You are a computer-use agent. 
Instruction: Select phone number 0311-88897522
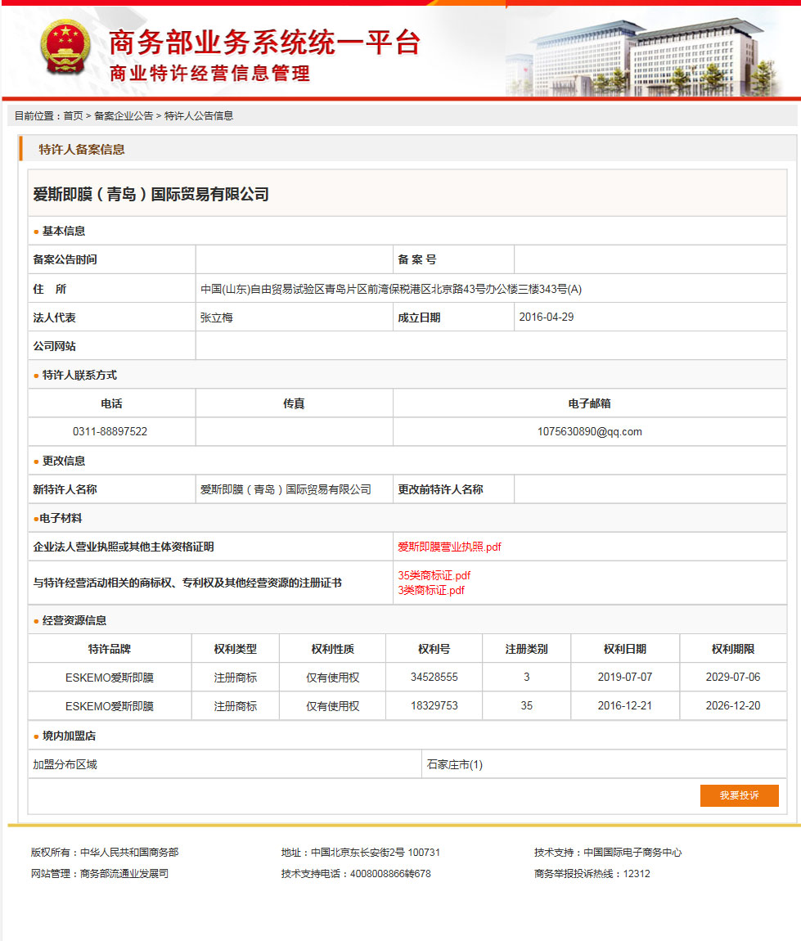pos(110,431)
